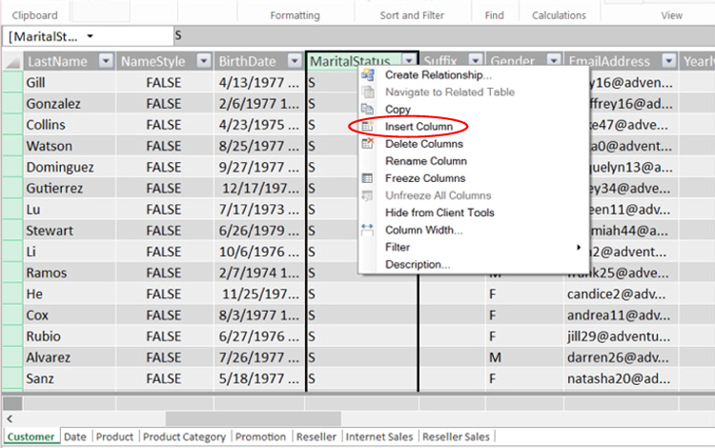The width and height of the screenshot is (715, 448).
Task: Choose Rename Column from the menu
Action: coord(426,161)
